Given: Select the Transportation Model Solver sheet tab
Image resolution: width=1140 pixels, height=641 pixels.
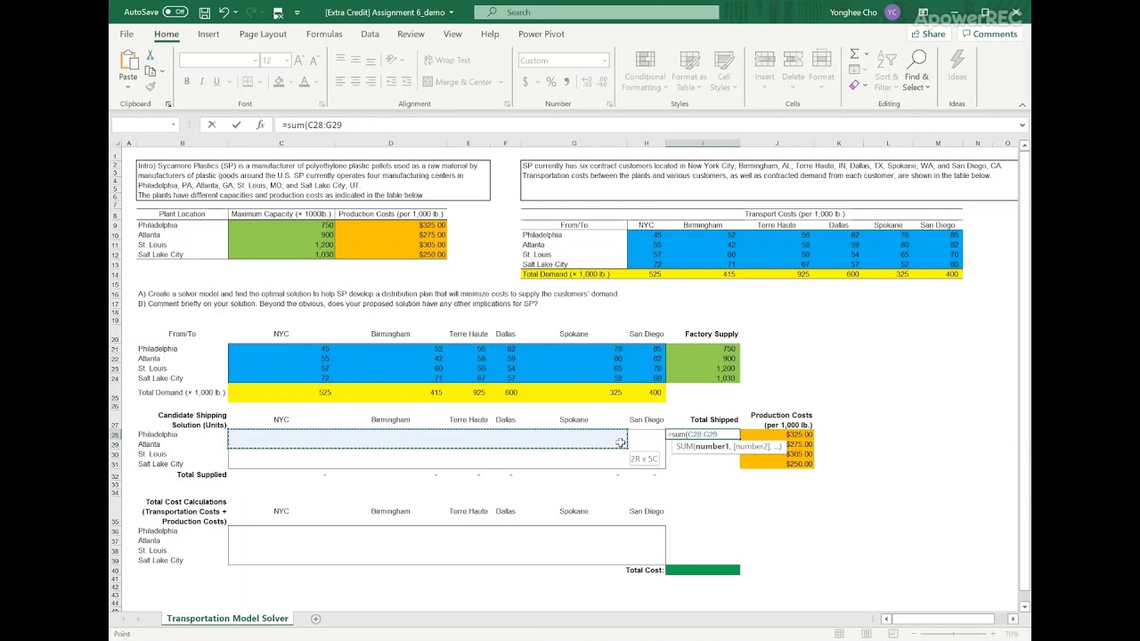Looking at the screenshot, I should [x=227, y=619].
